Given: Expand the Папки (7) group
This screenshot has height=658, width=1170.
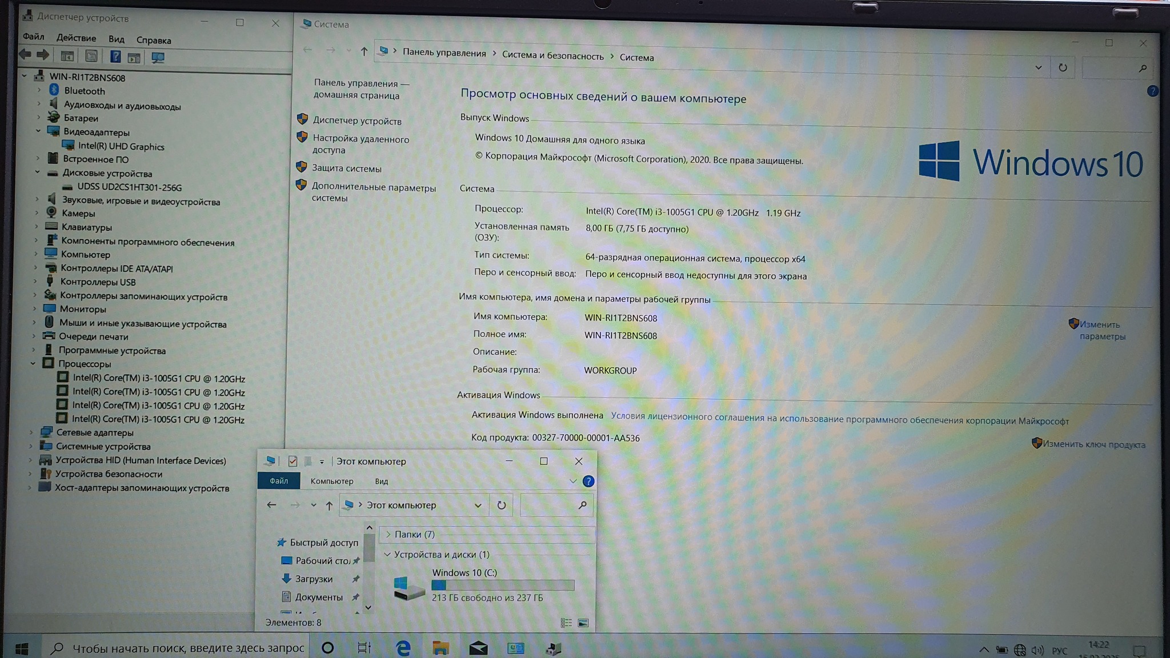Looking at the screenshot, I should pyautogui.click(x=388, y=534).
